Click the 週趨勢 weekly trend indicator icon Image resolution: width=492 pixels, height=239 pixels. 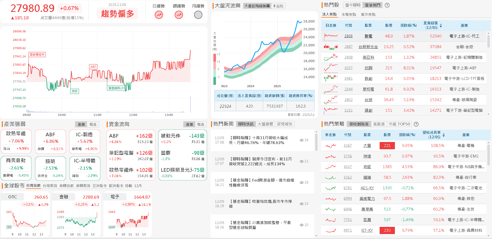[x=178, y=15]
